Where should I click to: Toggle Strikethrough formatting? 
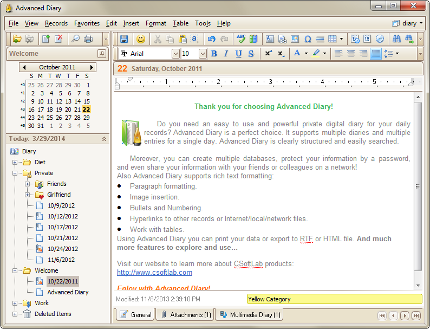(251, 54)
